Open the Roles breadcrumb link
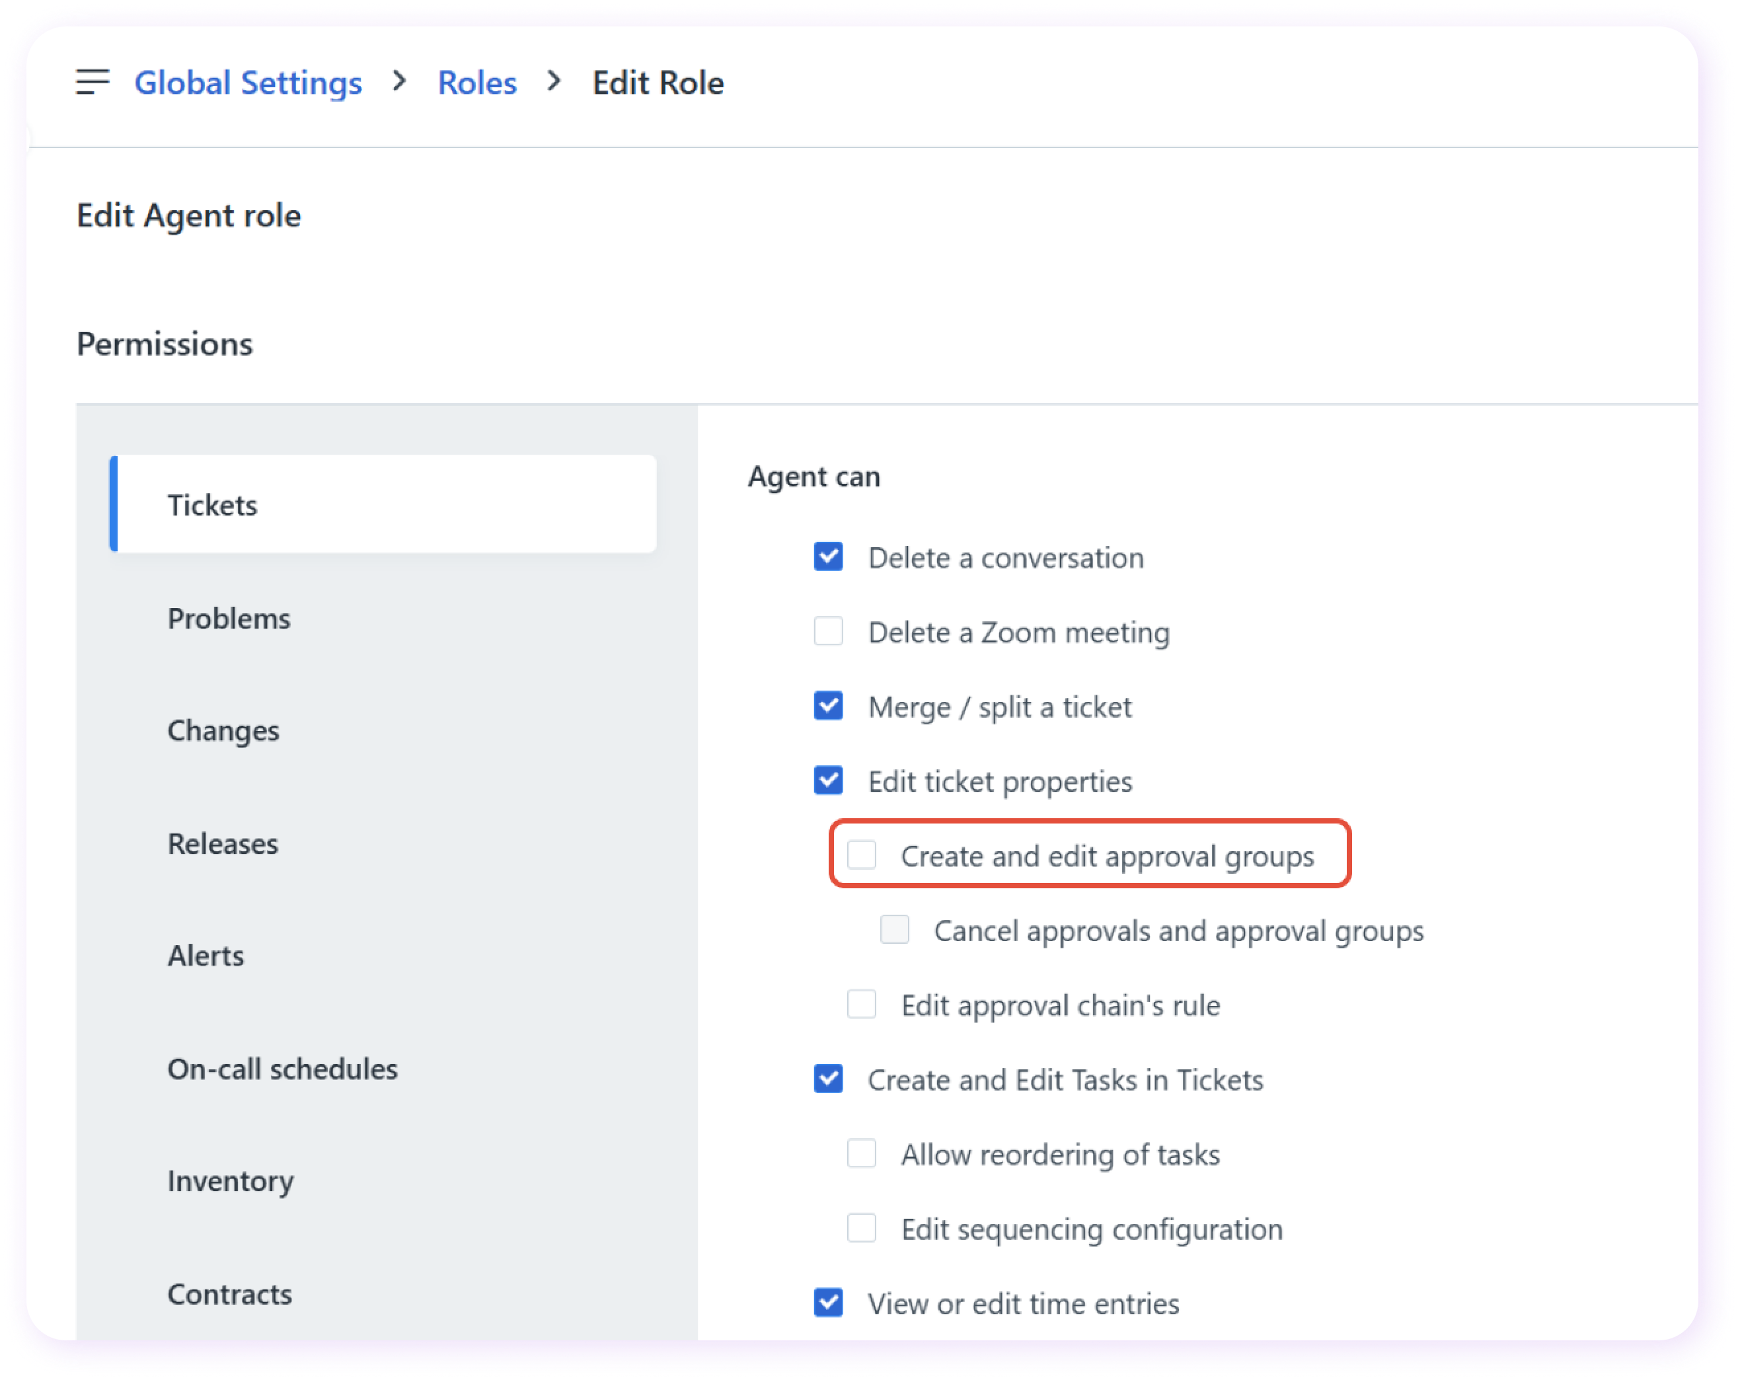The height and width of the screenshot is (1380, 1738). tap(476, 83)
